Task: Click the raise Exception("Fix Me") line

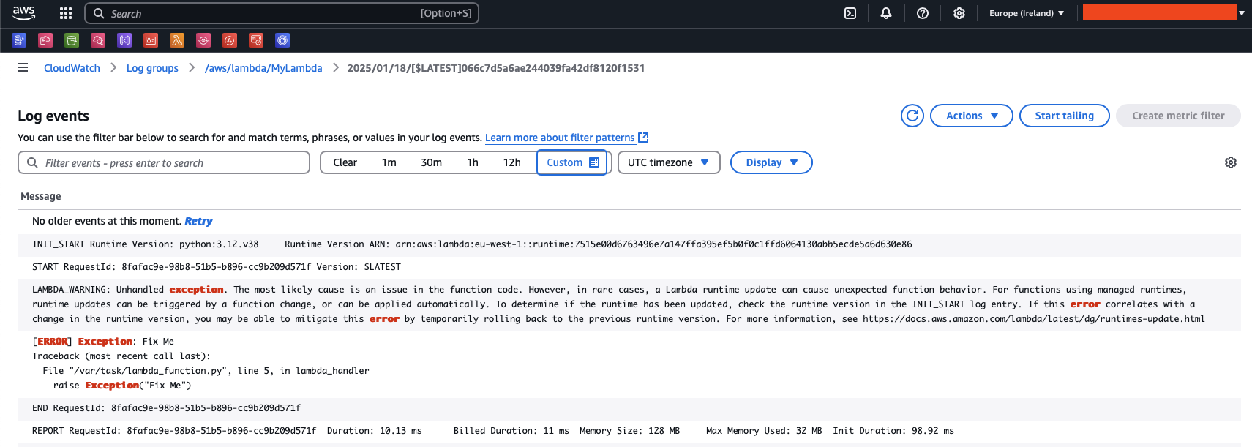Action: [x=122, y=386]
